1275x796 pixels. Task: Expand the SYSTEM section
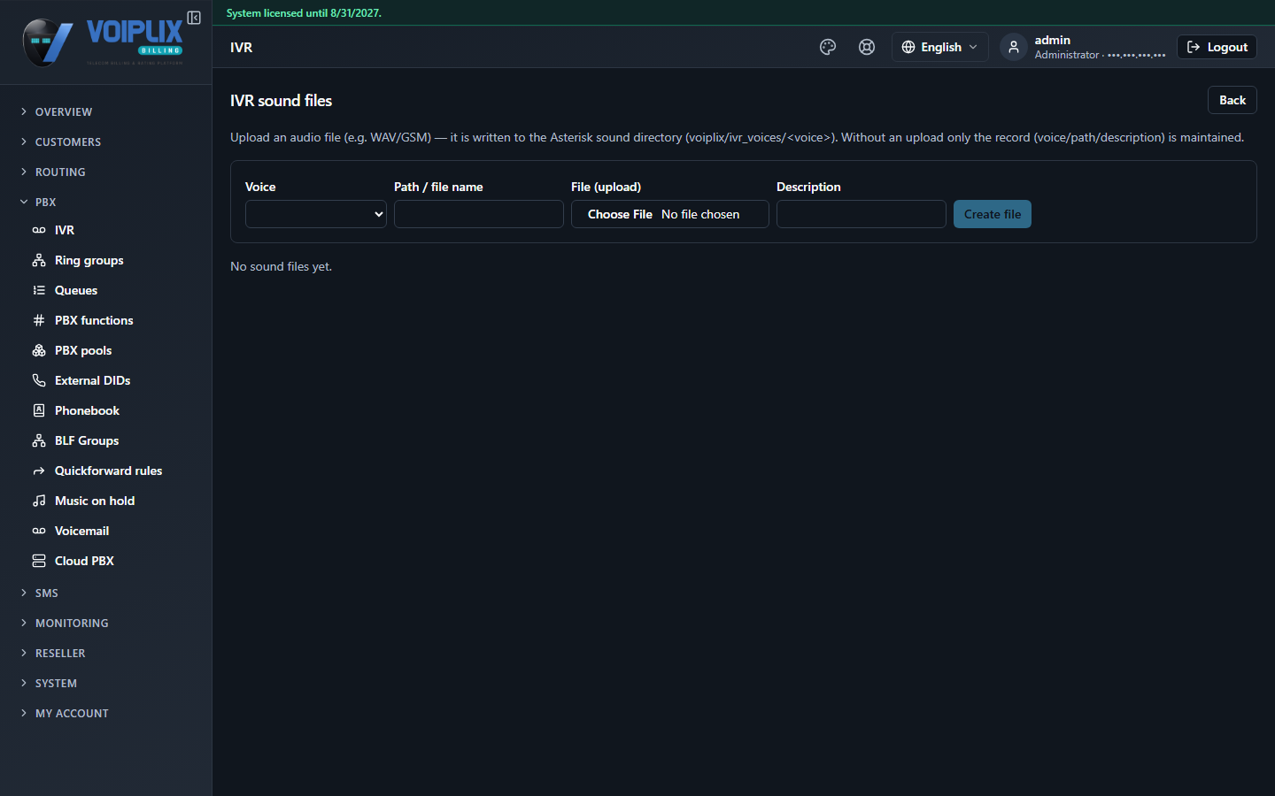106,683
